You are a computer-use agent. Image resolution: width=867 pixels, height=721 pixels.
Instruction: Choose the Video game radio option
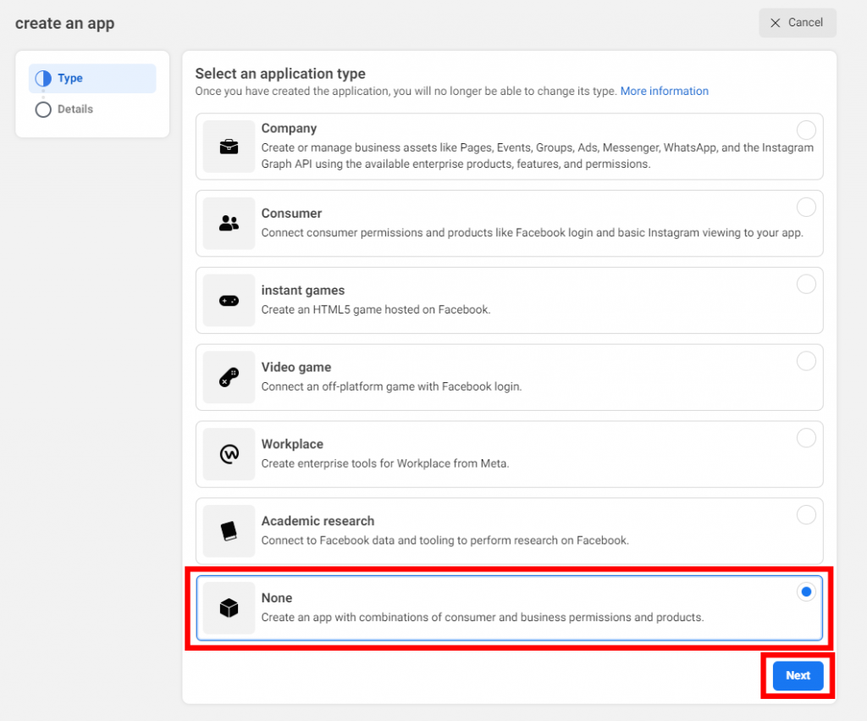806,361
